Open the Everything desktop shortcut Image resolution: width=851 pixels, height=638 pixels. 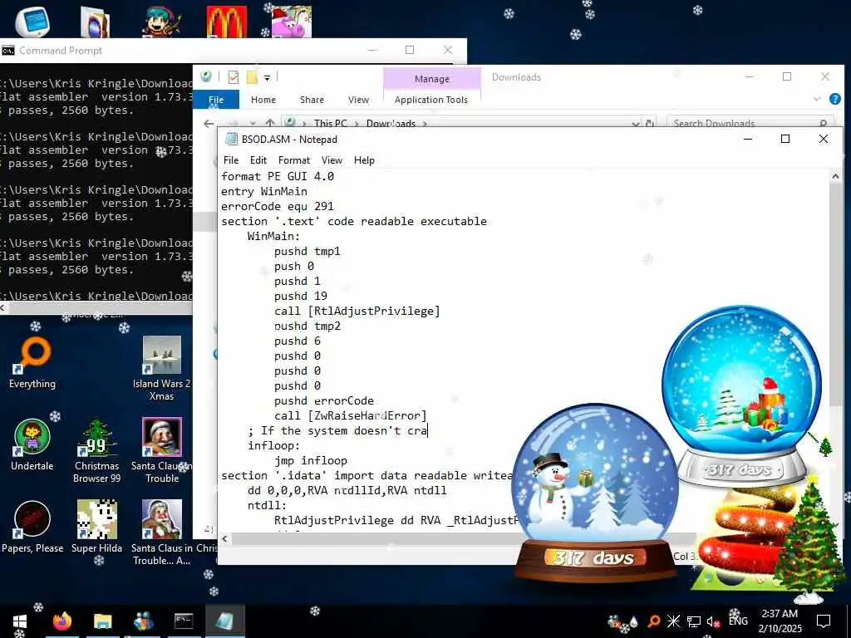(32, 362)
